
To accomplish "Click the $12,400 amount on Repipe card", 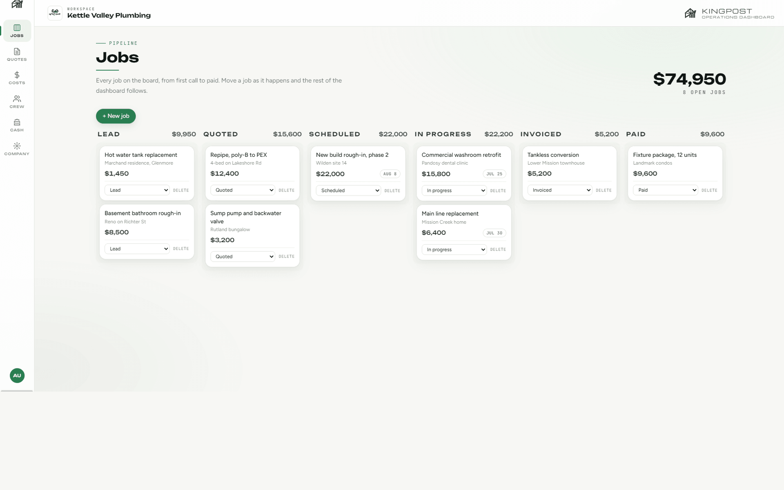I will tap(225, 174).
